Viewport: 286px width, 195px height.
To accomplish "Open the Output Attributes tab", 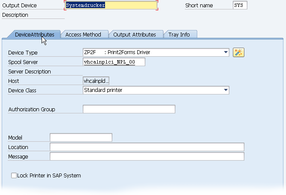I will (135, 34).
